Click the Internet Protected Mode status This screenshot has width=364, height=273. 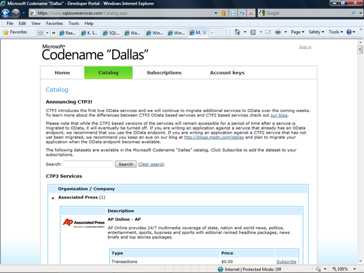pyautogui.click(x=250, y=269)
